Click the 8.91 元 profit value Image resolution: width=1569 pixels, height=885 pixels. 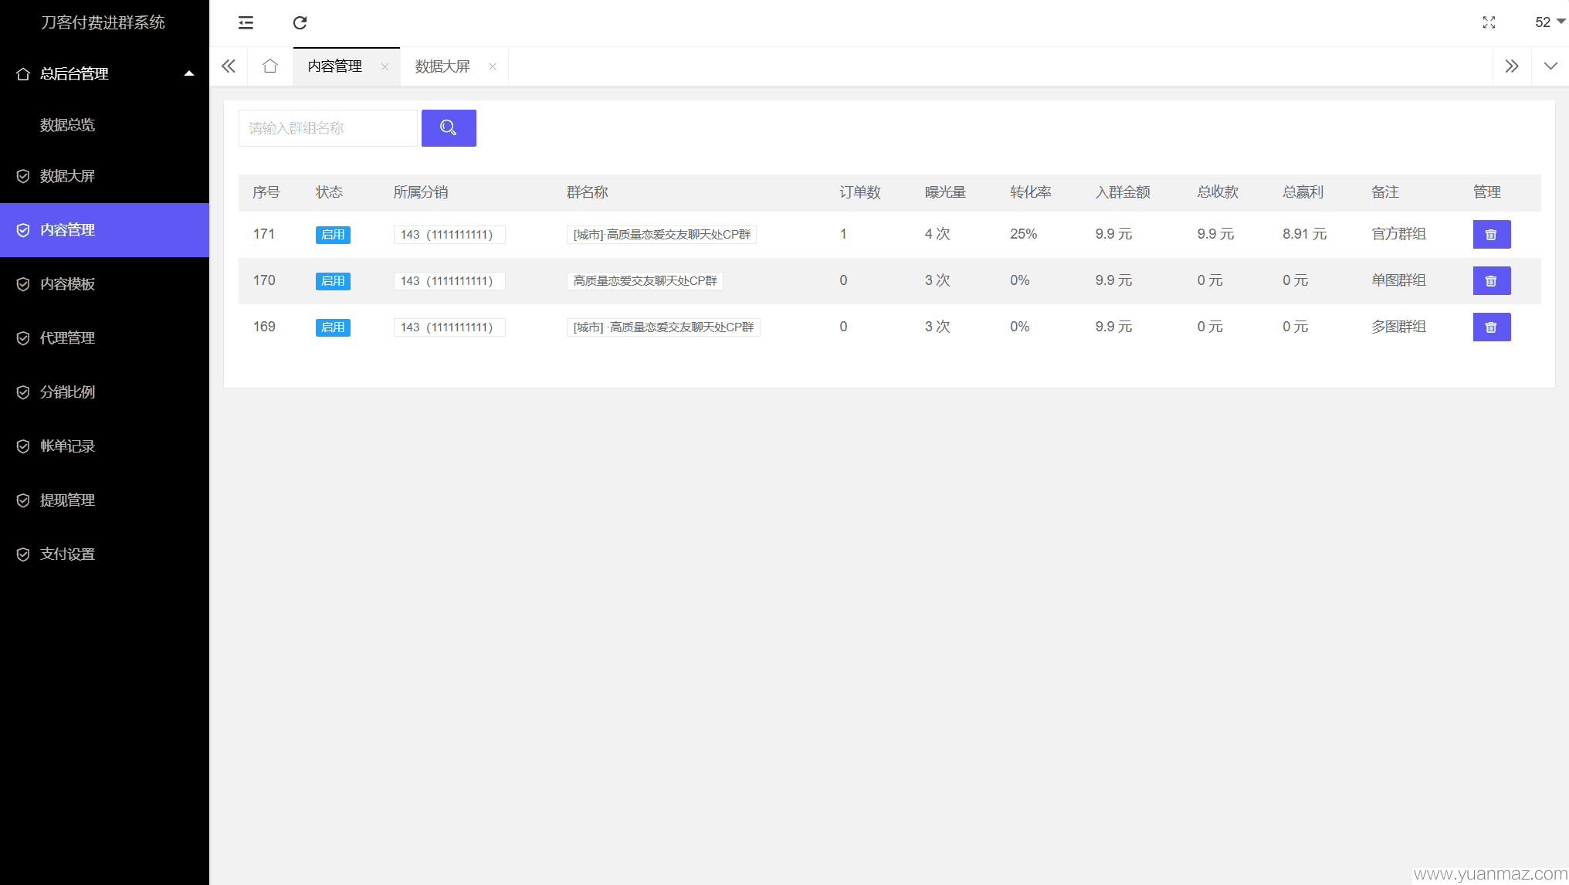click(1305, 234)
